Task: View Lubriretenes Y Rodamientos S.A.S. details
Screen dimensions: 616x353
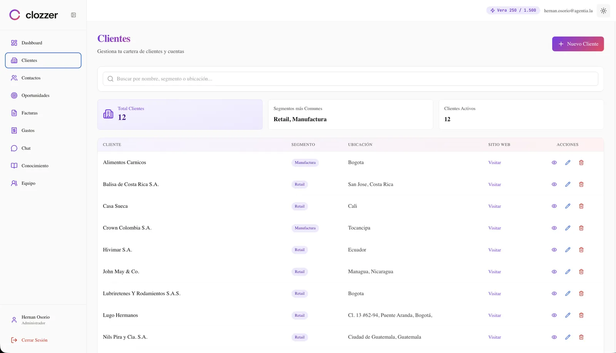Action: coord(554,293)
